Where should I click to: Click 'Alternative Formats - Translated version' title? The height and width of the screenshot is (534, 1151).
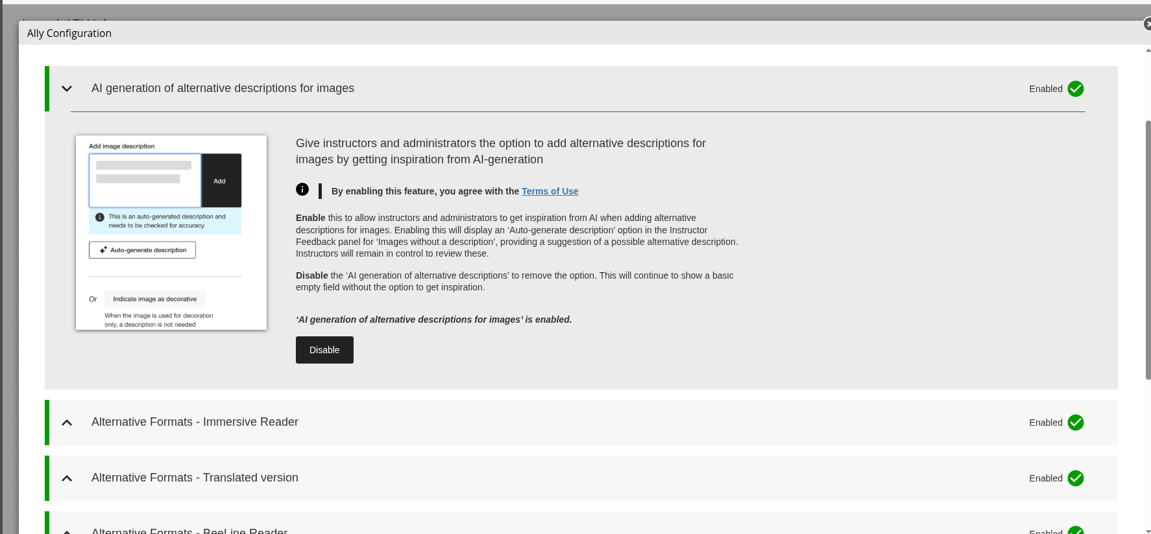point(195,478)
